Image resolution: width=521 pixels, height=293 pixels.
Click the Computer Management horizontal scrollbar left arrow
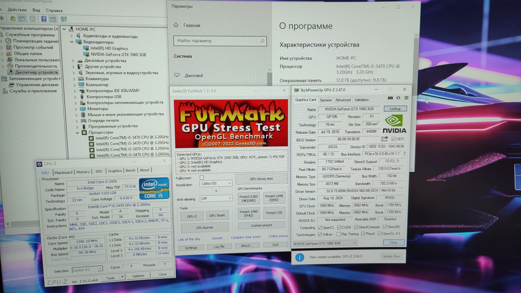(8, 224)
